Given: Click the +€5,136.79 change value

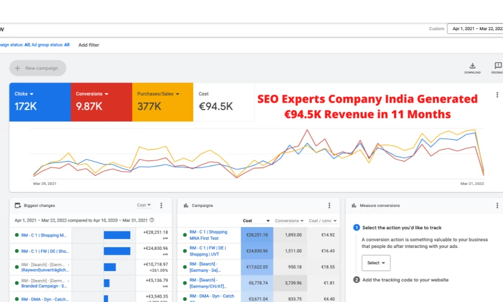Looking at the screenshot, I should coord(157,280).
